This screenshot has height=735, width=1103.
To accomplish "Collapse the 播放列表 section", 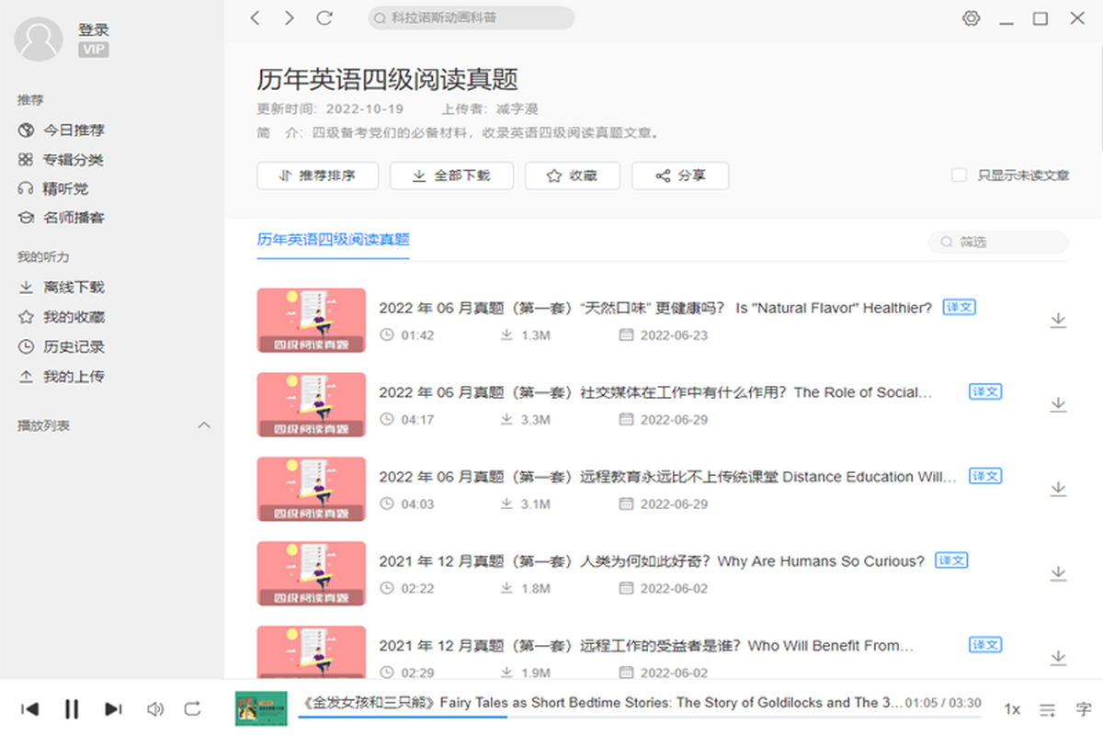I will point(205,425).
